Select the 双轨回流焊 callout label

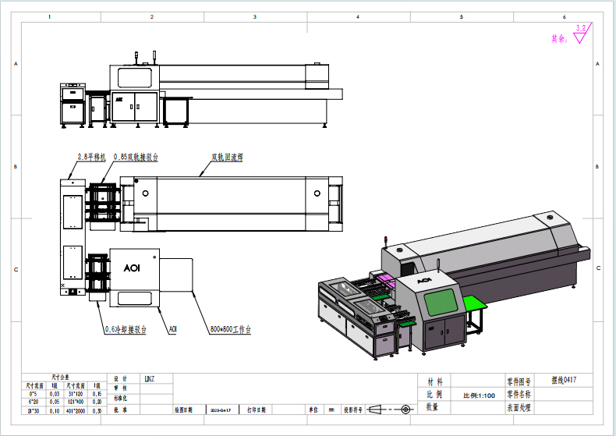tap(226, 157)
